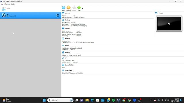Open Spotify from the taskbar

113,100
